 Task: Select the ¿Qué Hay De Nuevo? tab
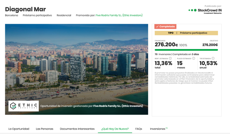click(x=115, y=129)
